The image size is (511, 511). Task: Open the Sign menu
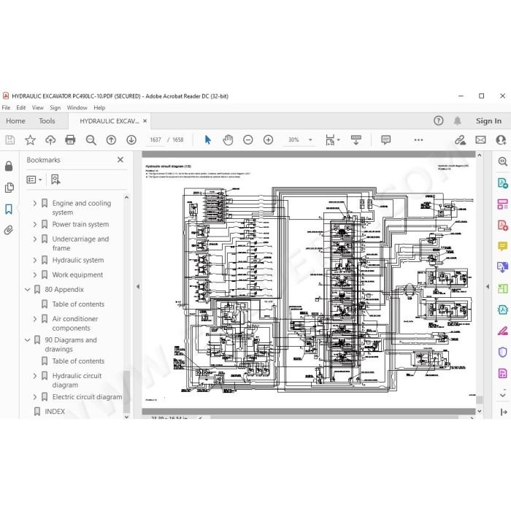(55, 107)
